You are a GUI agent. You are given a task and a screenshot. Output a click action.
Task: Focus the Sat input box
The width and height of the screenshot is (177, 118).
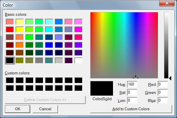(132, 92)
